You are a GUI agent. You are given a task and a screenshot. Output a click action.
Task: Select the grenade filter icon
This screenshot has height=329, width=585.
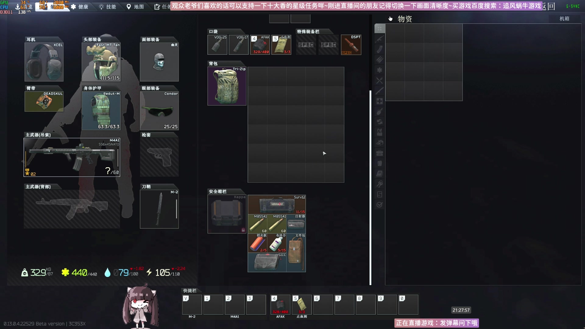[x=379, y=111]
